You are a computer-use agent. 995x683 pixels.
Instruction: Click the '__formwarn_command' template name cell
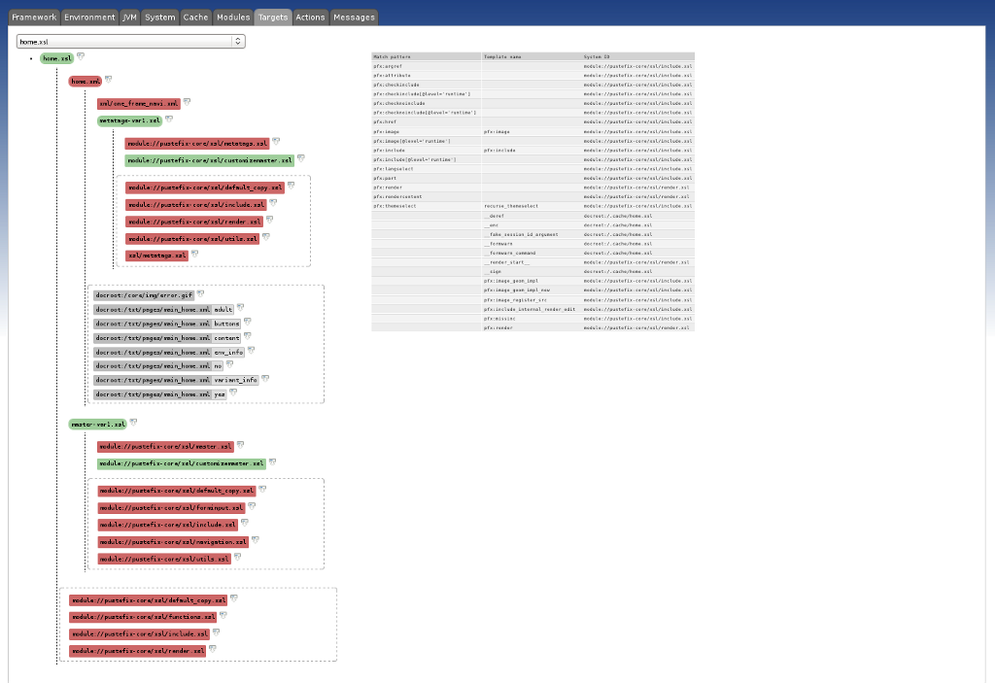pos(532,253)
